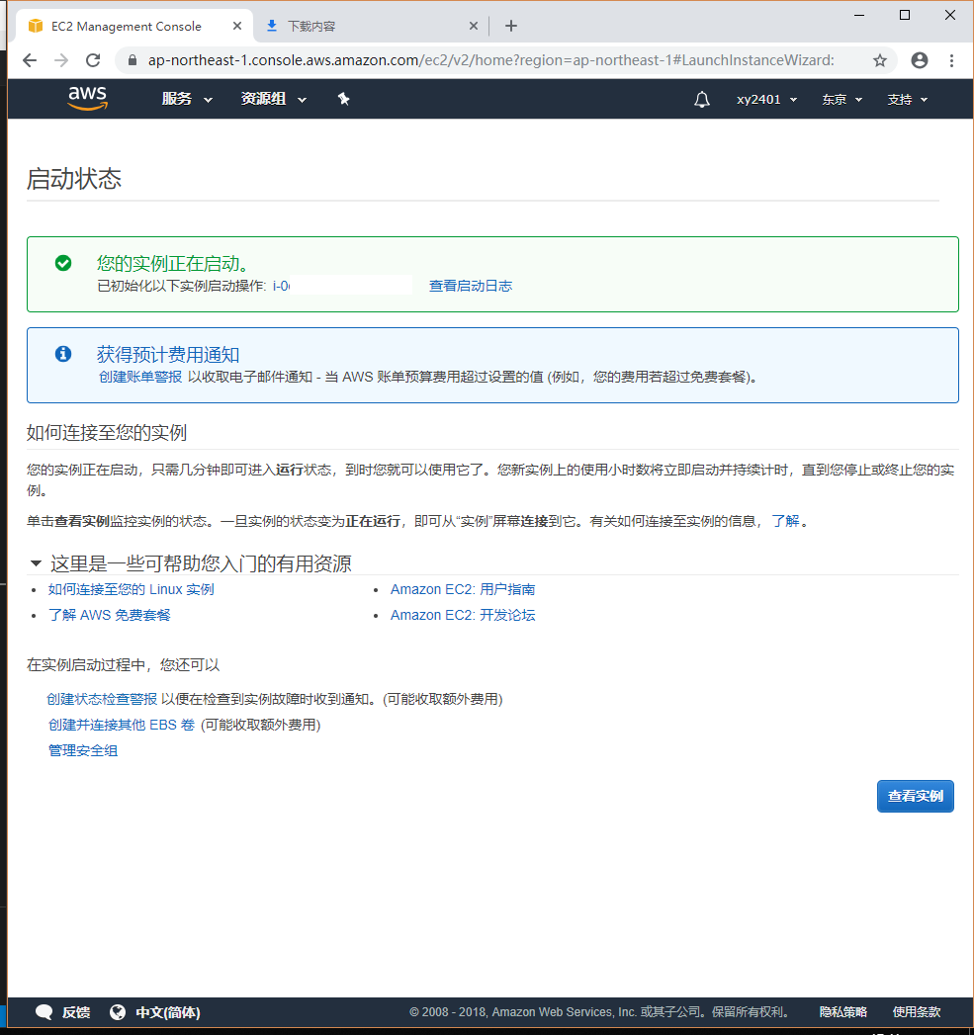The width and height of the screenshot is (974, 1035).
Task: Reload the page with refresh icon
Action: pyautogui.click(x=93, y=60)
